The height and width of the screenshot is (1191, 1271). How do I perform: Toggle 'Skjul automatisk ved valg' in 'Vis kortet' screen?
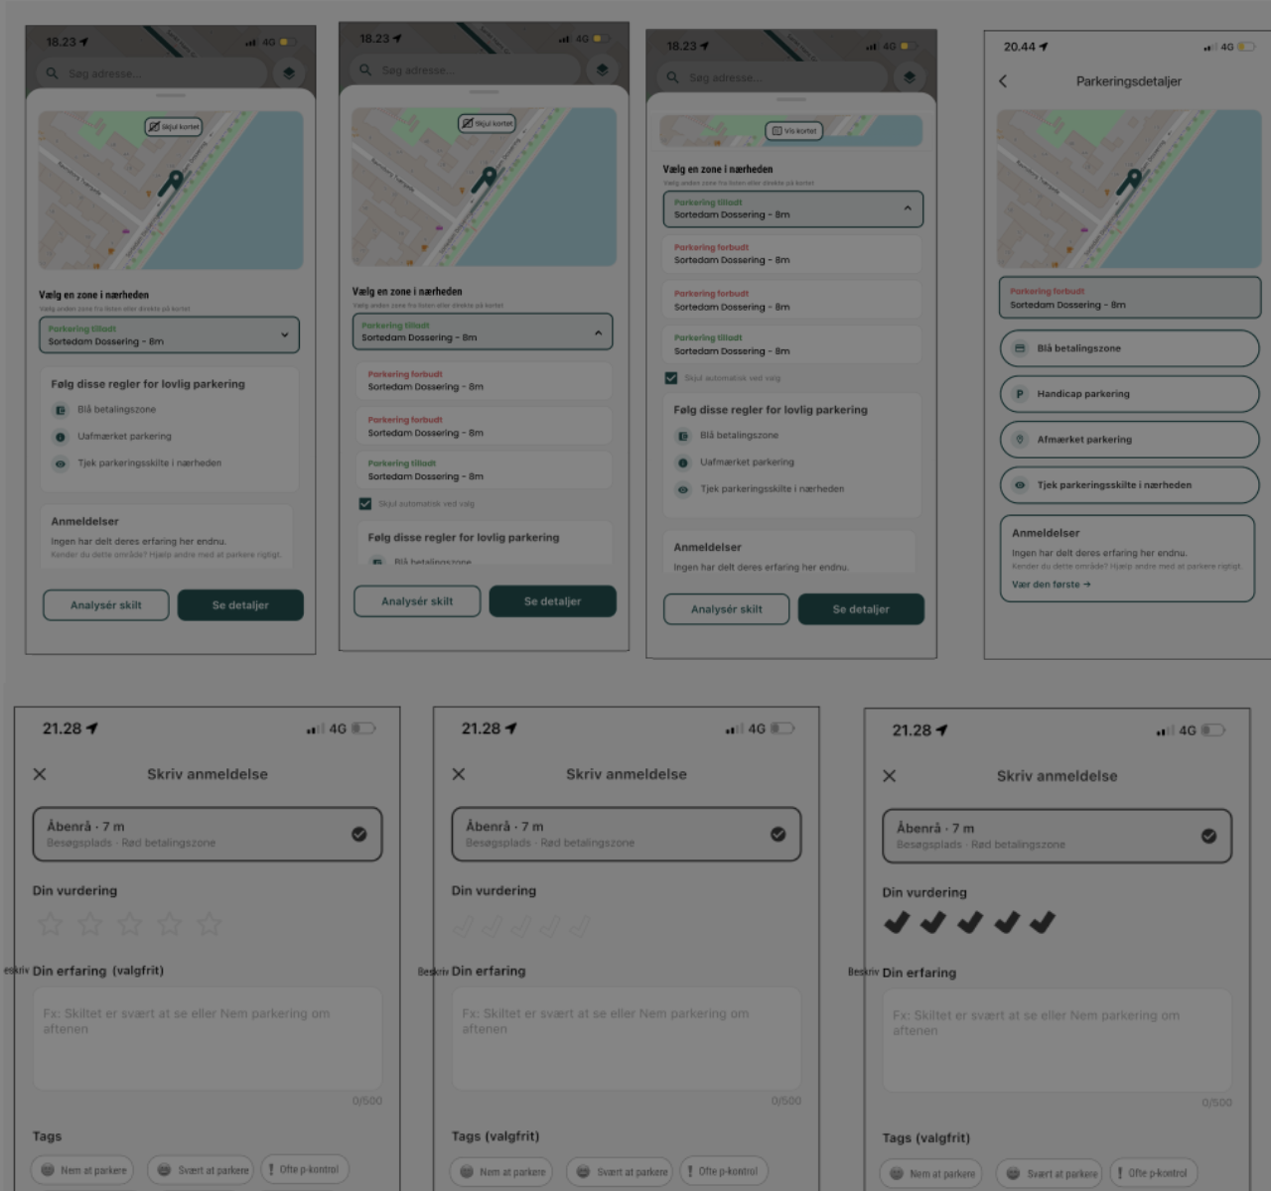click(671, 378)
